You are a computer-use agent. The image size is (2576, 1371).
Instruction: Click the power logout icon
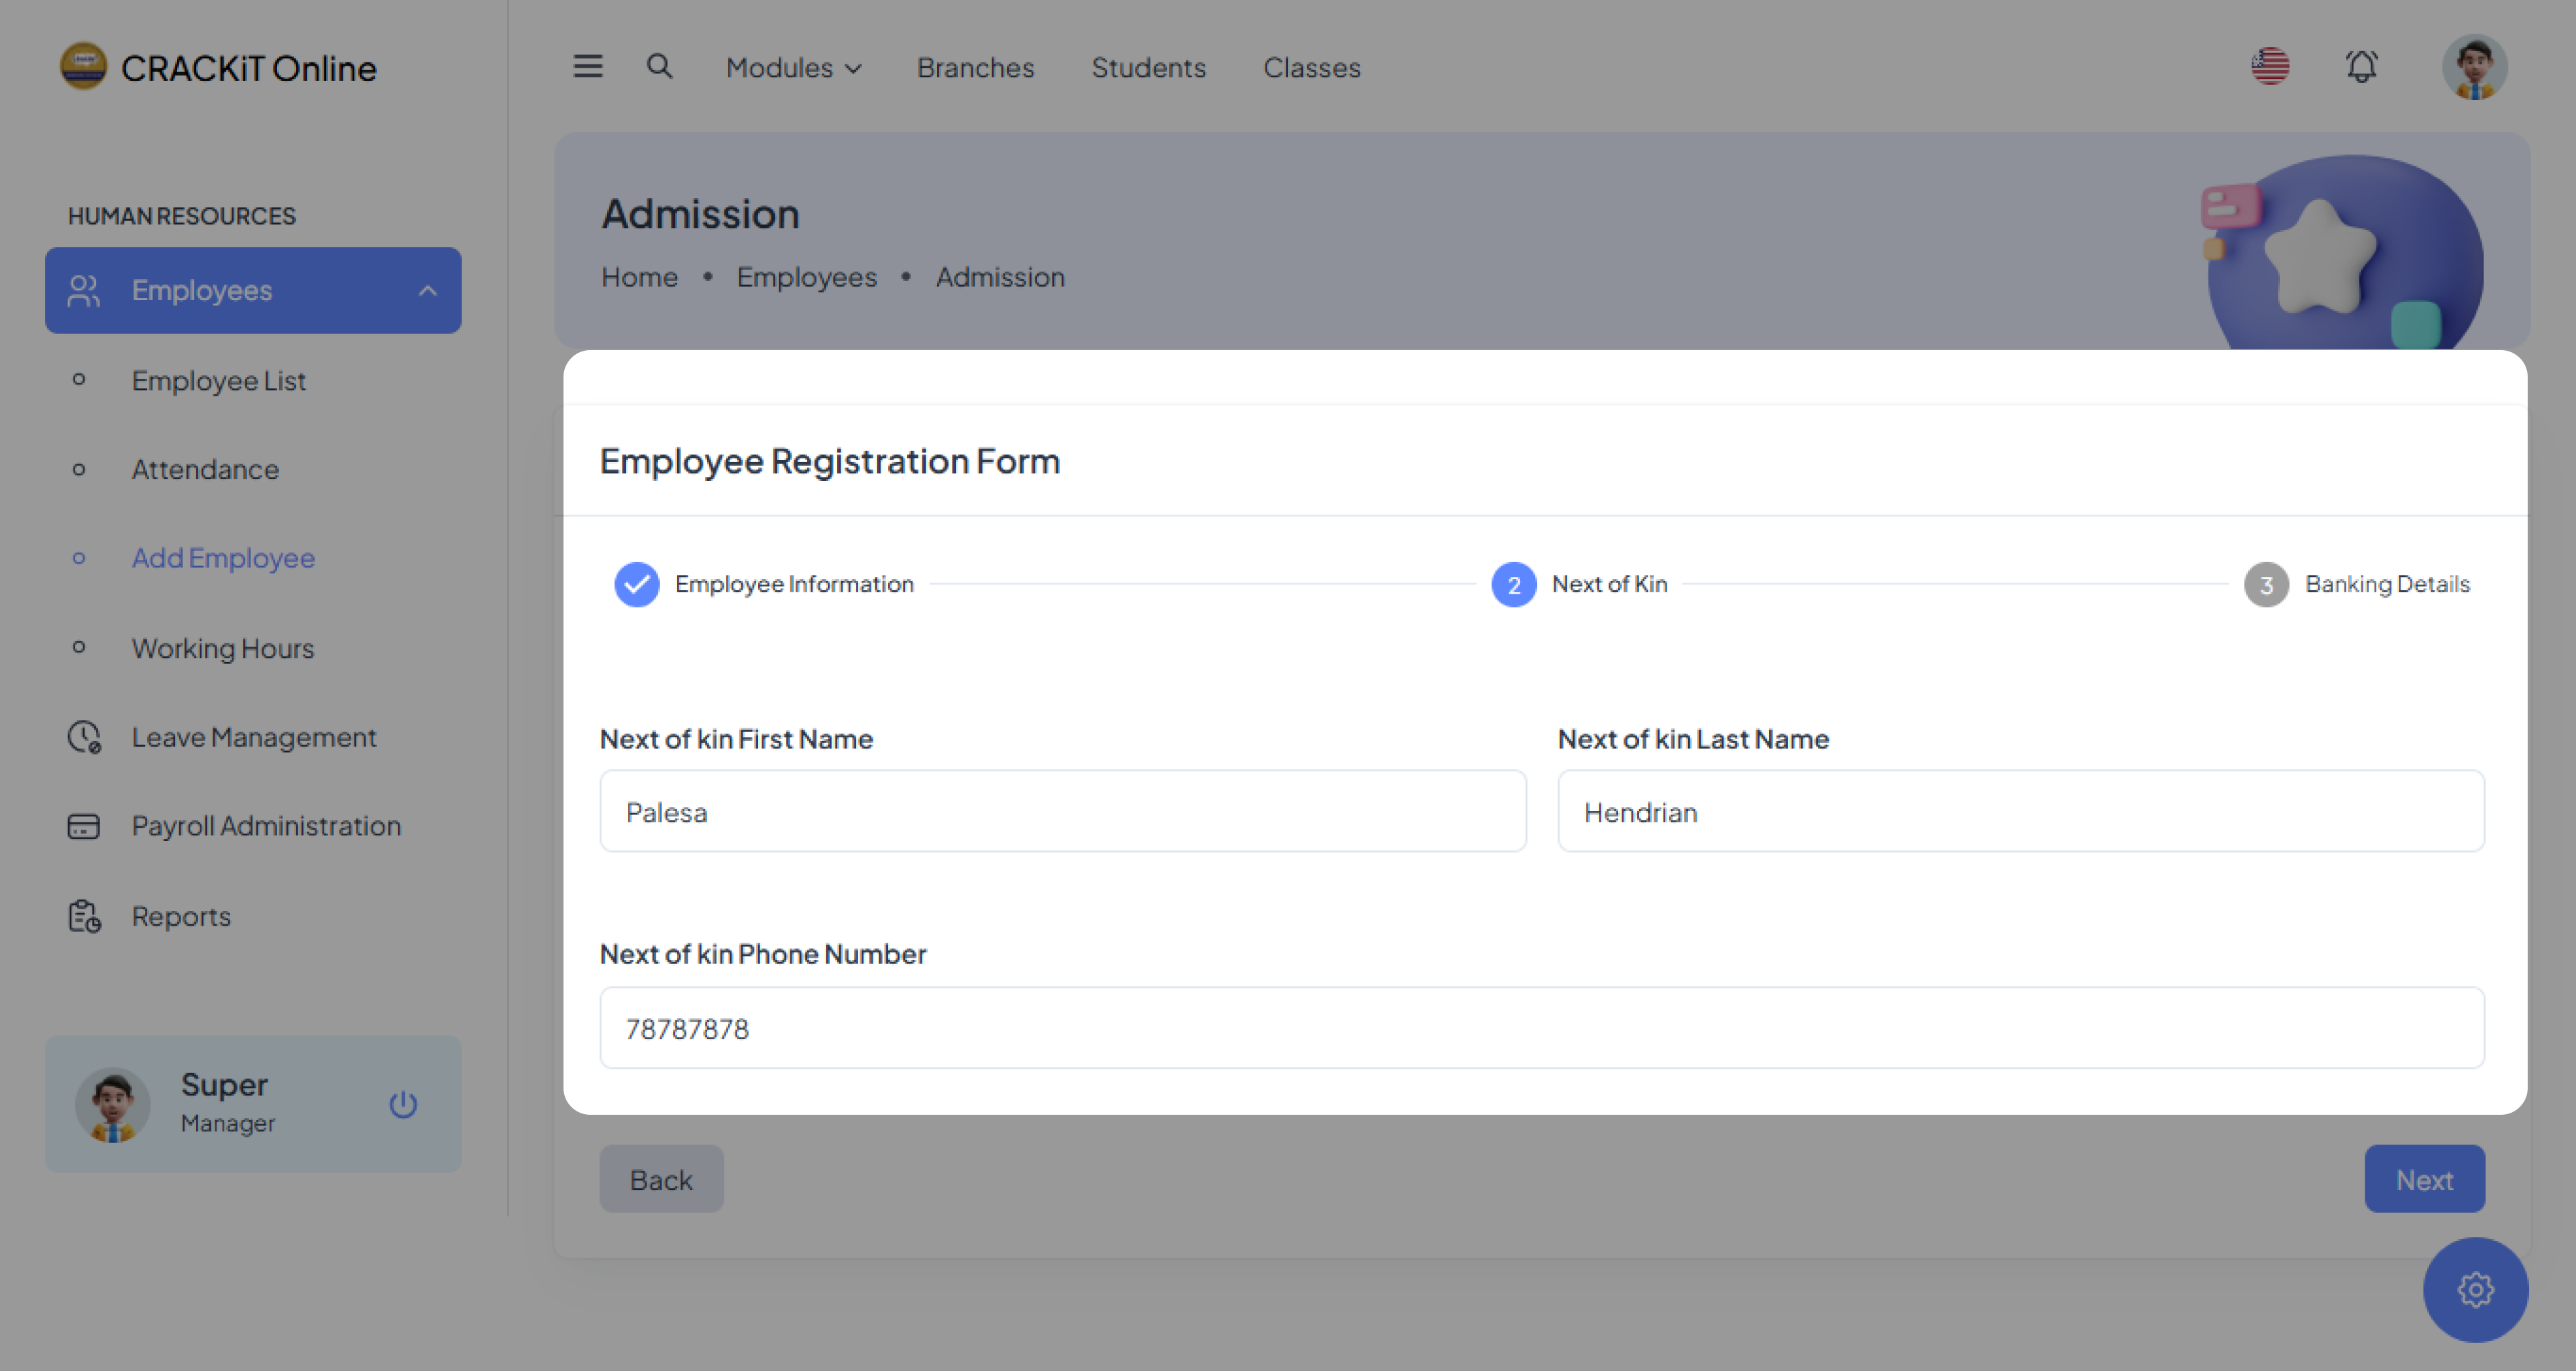tap(403, 1104)
